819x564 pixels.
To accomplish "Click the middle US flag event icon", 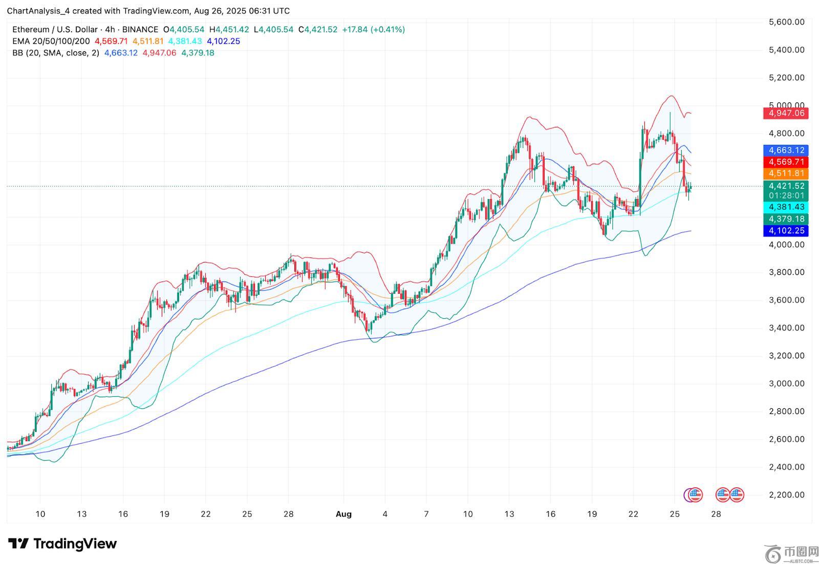I will coord(722,494).
